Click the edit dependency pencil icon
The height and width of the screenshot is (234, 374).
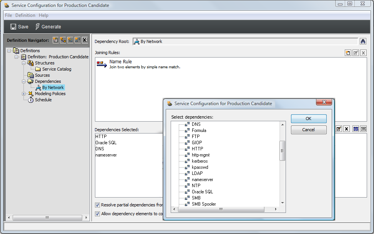click(339, 129)
